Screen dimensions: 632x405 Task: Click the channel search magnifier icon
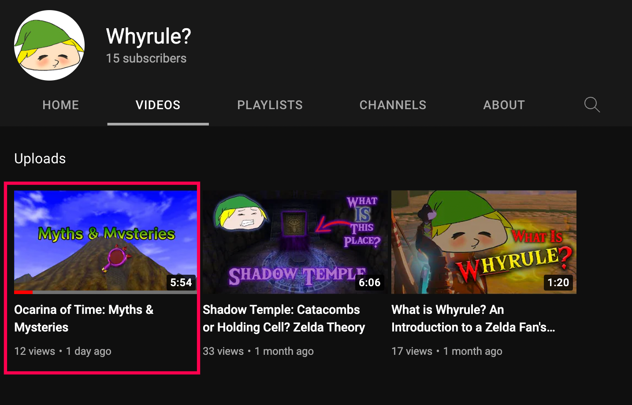(592, 105)
